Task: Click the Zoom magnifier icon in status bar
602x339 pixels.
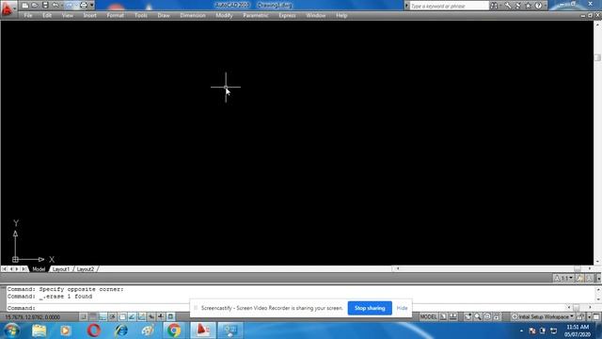Action: coord(478,316)
